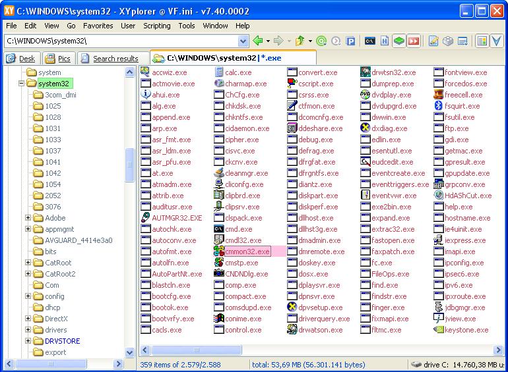
Task: Select calc.exe calculator icon
Action: 219,72
